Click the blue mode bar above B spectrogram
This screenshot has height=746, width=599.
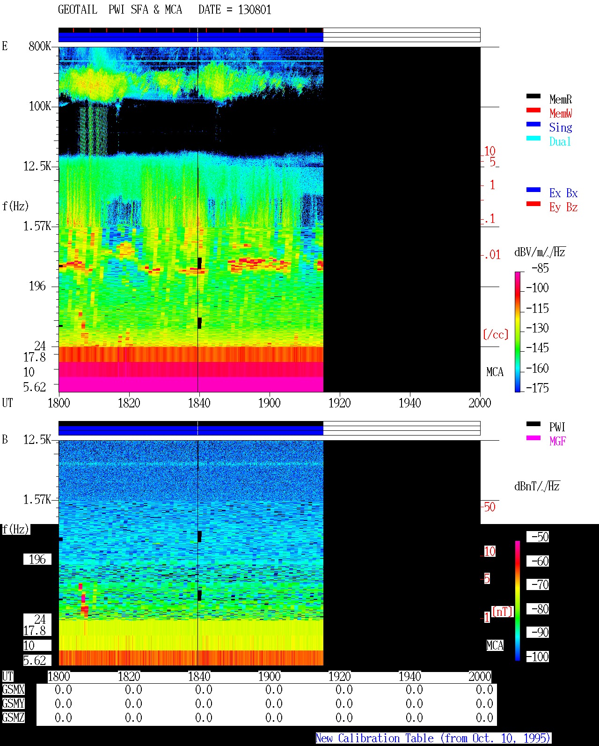pos(191,428)
